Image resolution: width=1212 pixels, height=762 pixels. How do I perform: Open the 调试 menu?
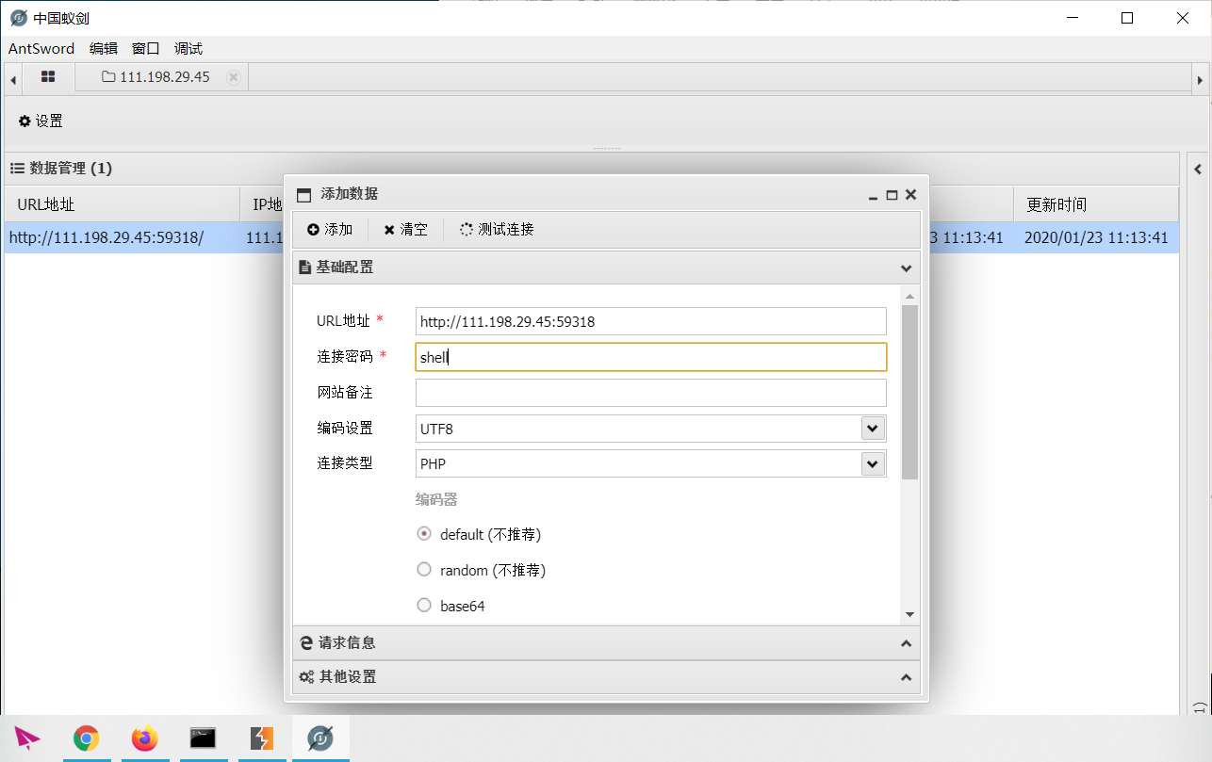188,49
